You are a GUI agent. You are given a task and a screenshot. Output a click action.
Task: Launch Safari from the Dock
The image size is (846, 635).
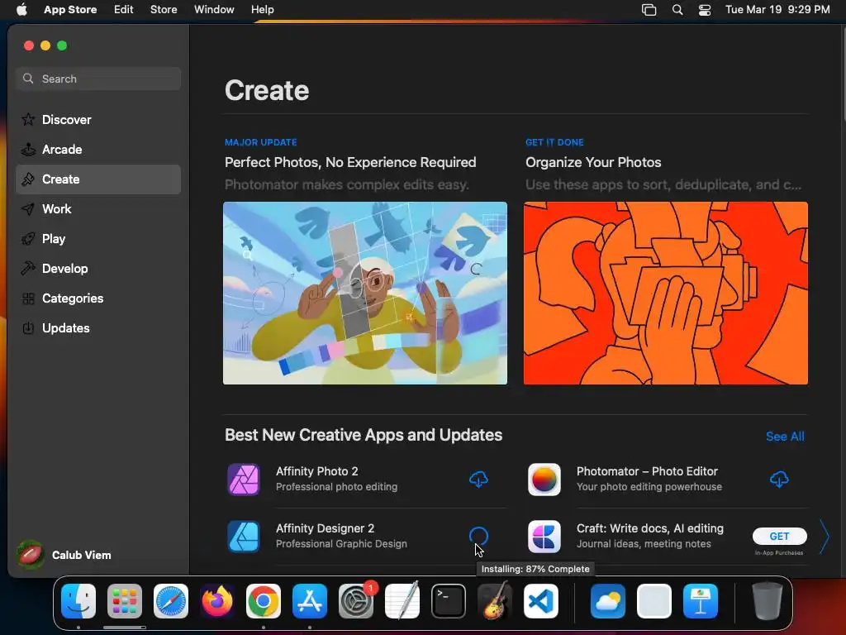(x=171, y=601)
